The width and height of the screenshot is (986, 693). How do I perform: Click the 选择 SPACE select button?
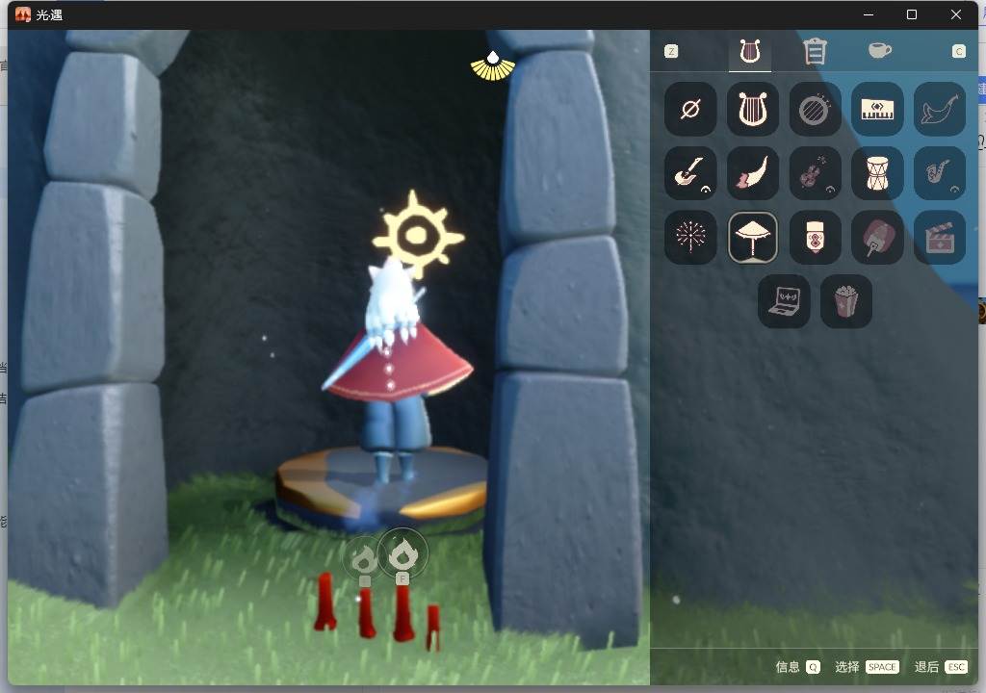867,667
